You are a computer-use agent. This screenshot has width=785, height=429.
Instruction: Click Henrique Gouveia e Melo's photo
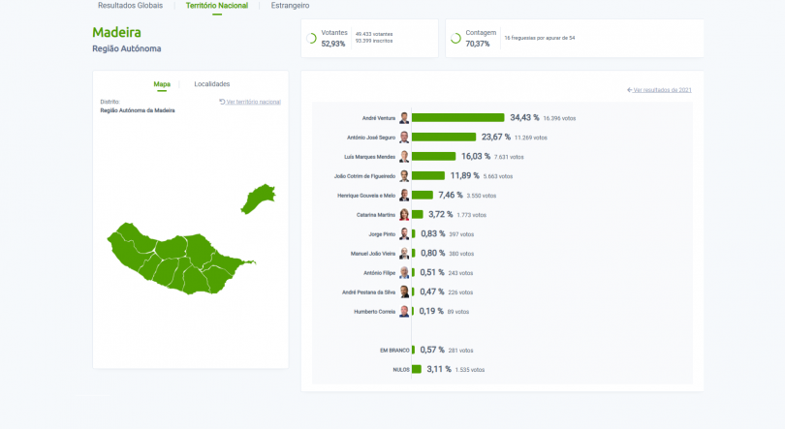(404, 196)
